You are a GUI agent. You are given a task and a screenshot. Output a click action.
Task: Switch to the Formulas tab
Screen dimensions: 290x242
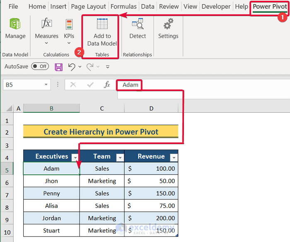click(123, 7)
